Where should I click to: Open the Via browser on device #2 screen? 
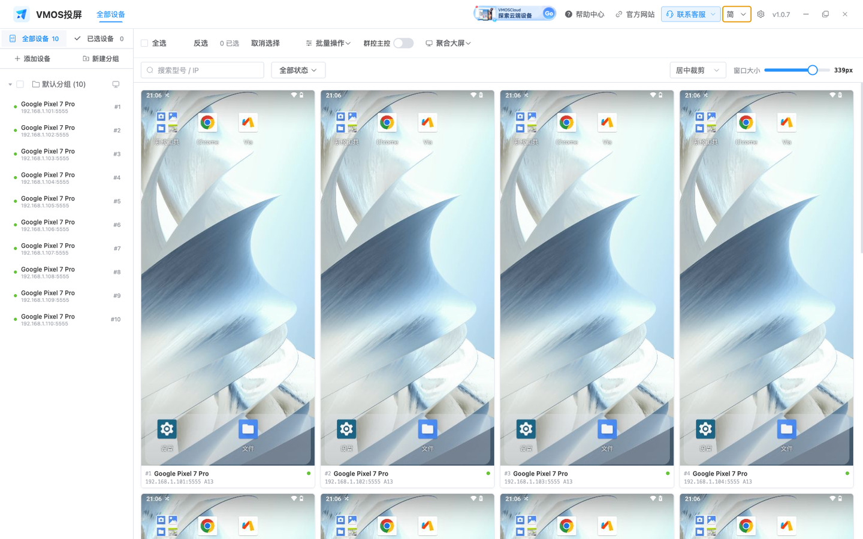click(x=427, y=123)
